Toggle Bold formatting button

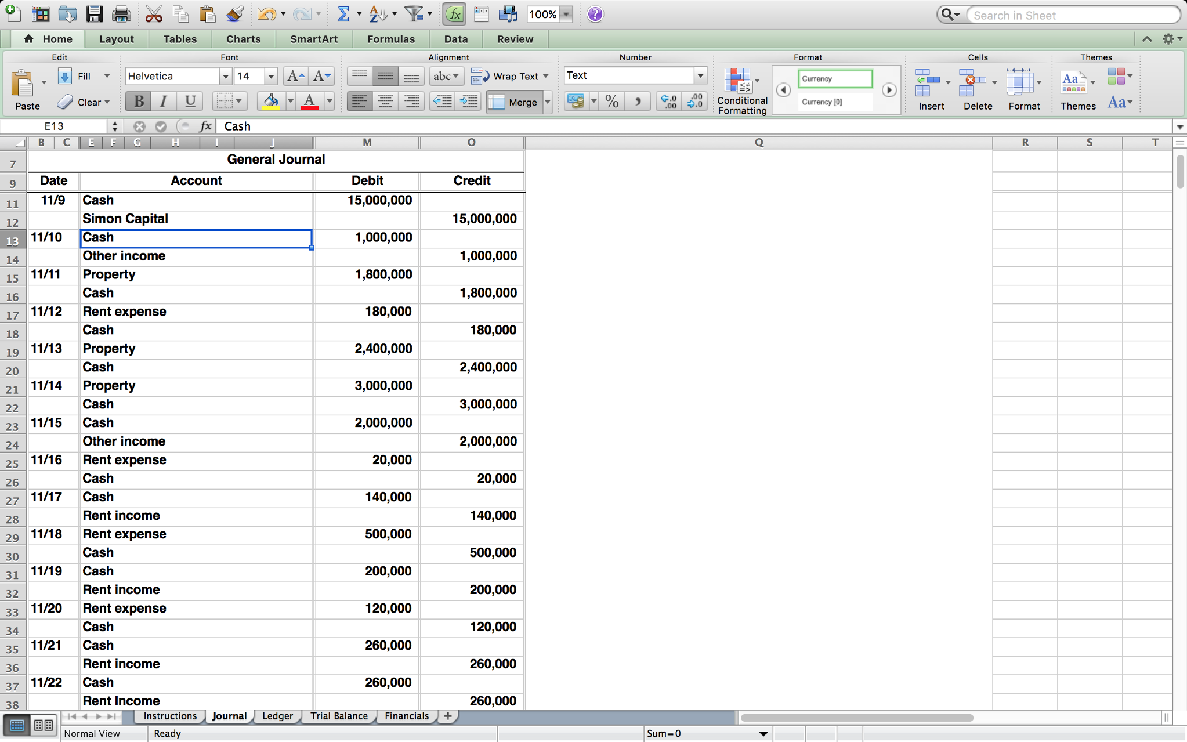[x=139, y=102]
